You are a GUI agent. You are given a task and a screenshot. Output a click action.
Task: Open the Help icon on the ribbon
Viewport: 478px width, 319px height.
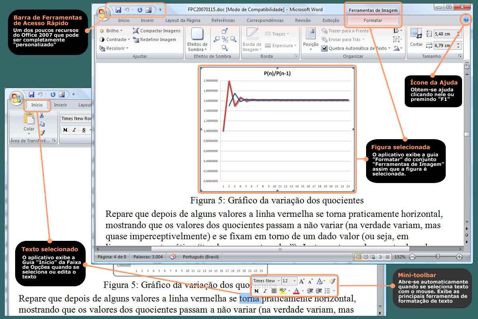(x=466, y=20)
